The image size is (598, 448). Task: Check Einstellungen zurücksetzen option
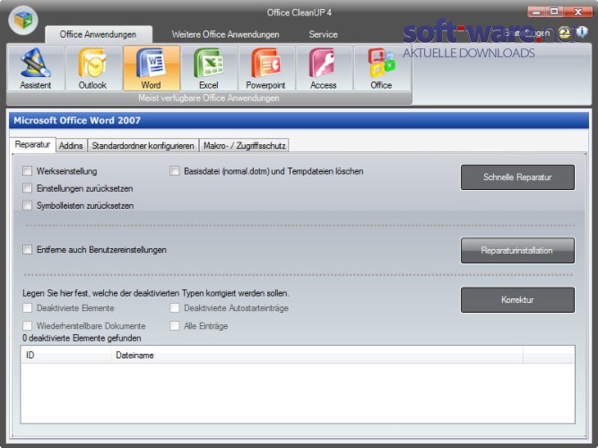27,188
